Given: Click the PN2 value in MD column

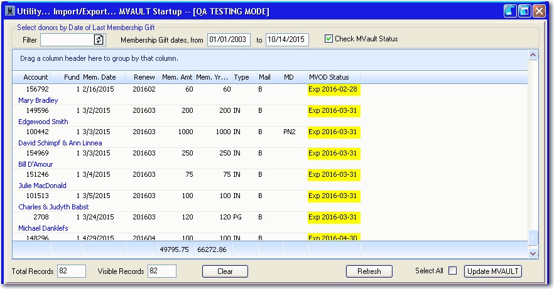Looking at the screenshot, I should pyautogui.click(x=290, y=132).
